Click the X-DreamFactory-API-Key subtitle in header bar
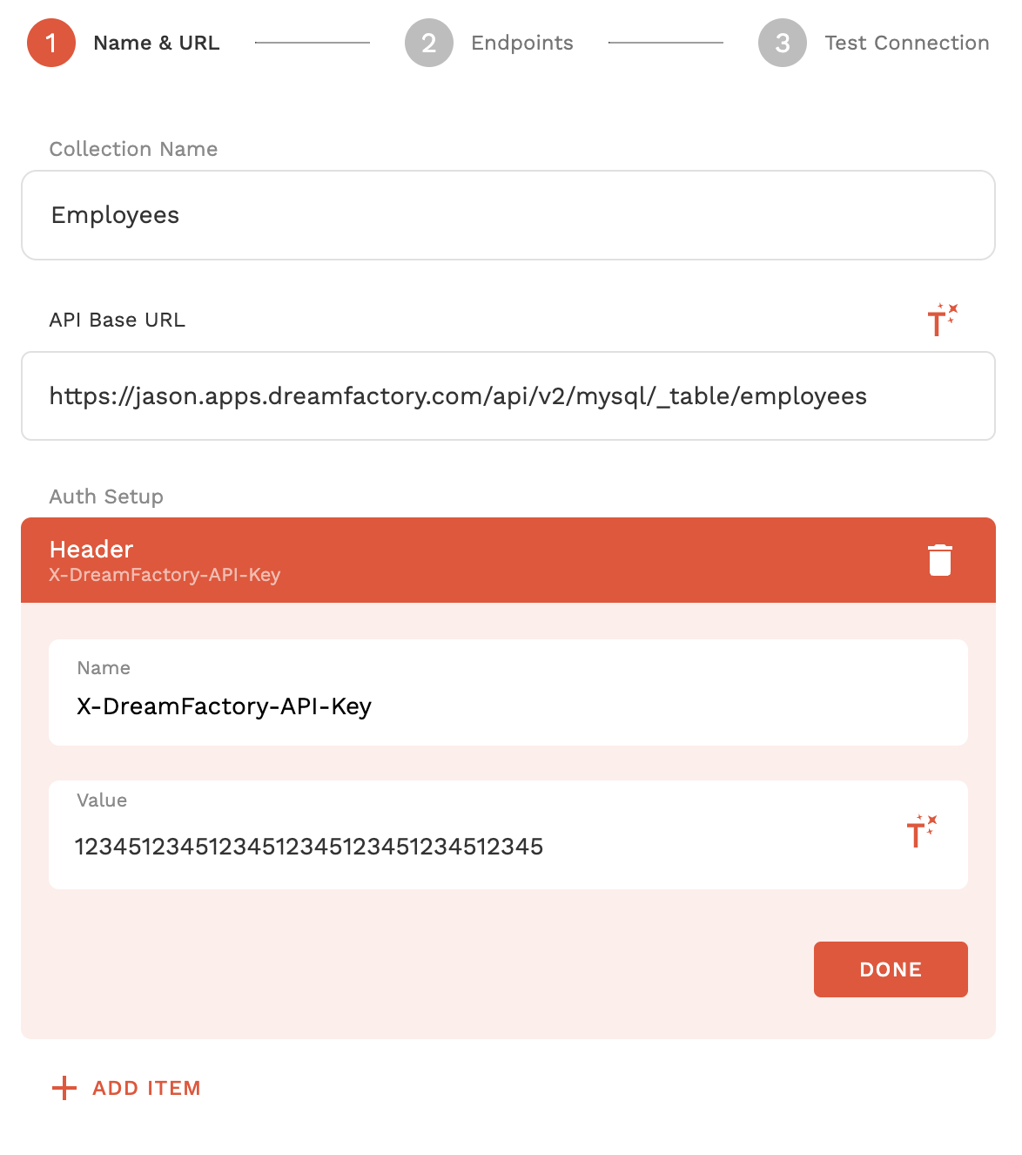 click(165, 575)
